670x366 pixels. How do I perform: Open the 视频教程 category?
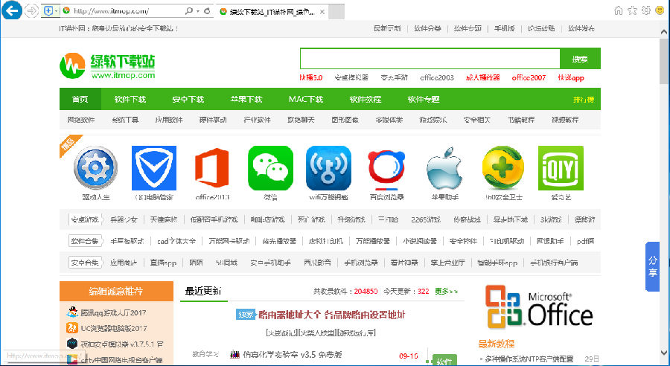[x=565, y=120]
